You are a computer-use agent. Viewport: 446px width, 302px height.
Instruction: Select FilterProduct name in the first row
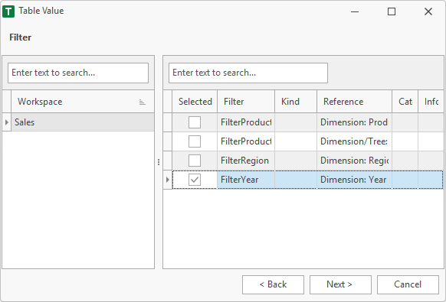click(246, 122)
